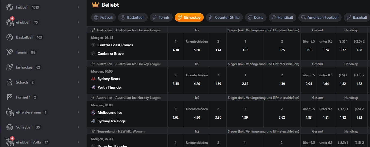Expand the Formel 1 sidebar category arrow

(x=78, y=97)
